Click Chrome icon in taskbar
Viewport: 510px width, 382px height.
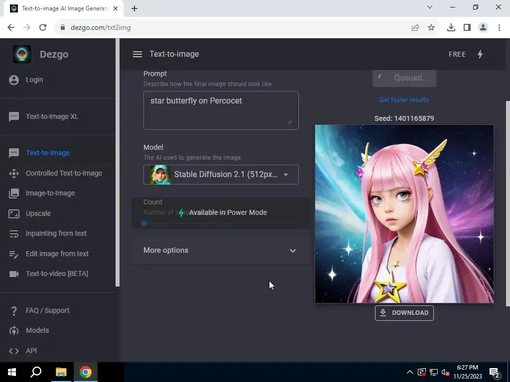tap(86, 372)
